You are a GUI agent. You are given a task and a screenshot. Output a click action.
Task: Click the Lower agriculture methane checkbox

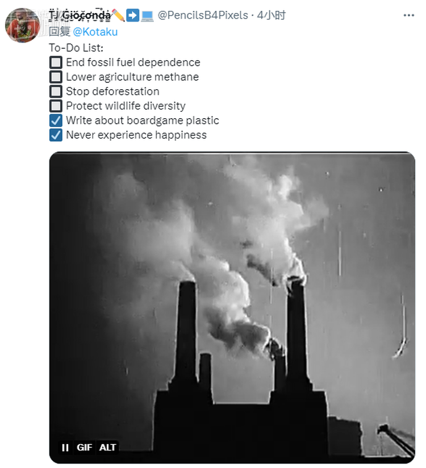click(56, 77)
